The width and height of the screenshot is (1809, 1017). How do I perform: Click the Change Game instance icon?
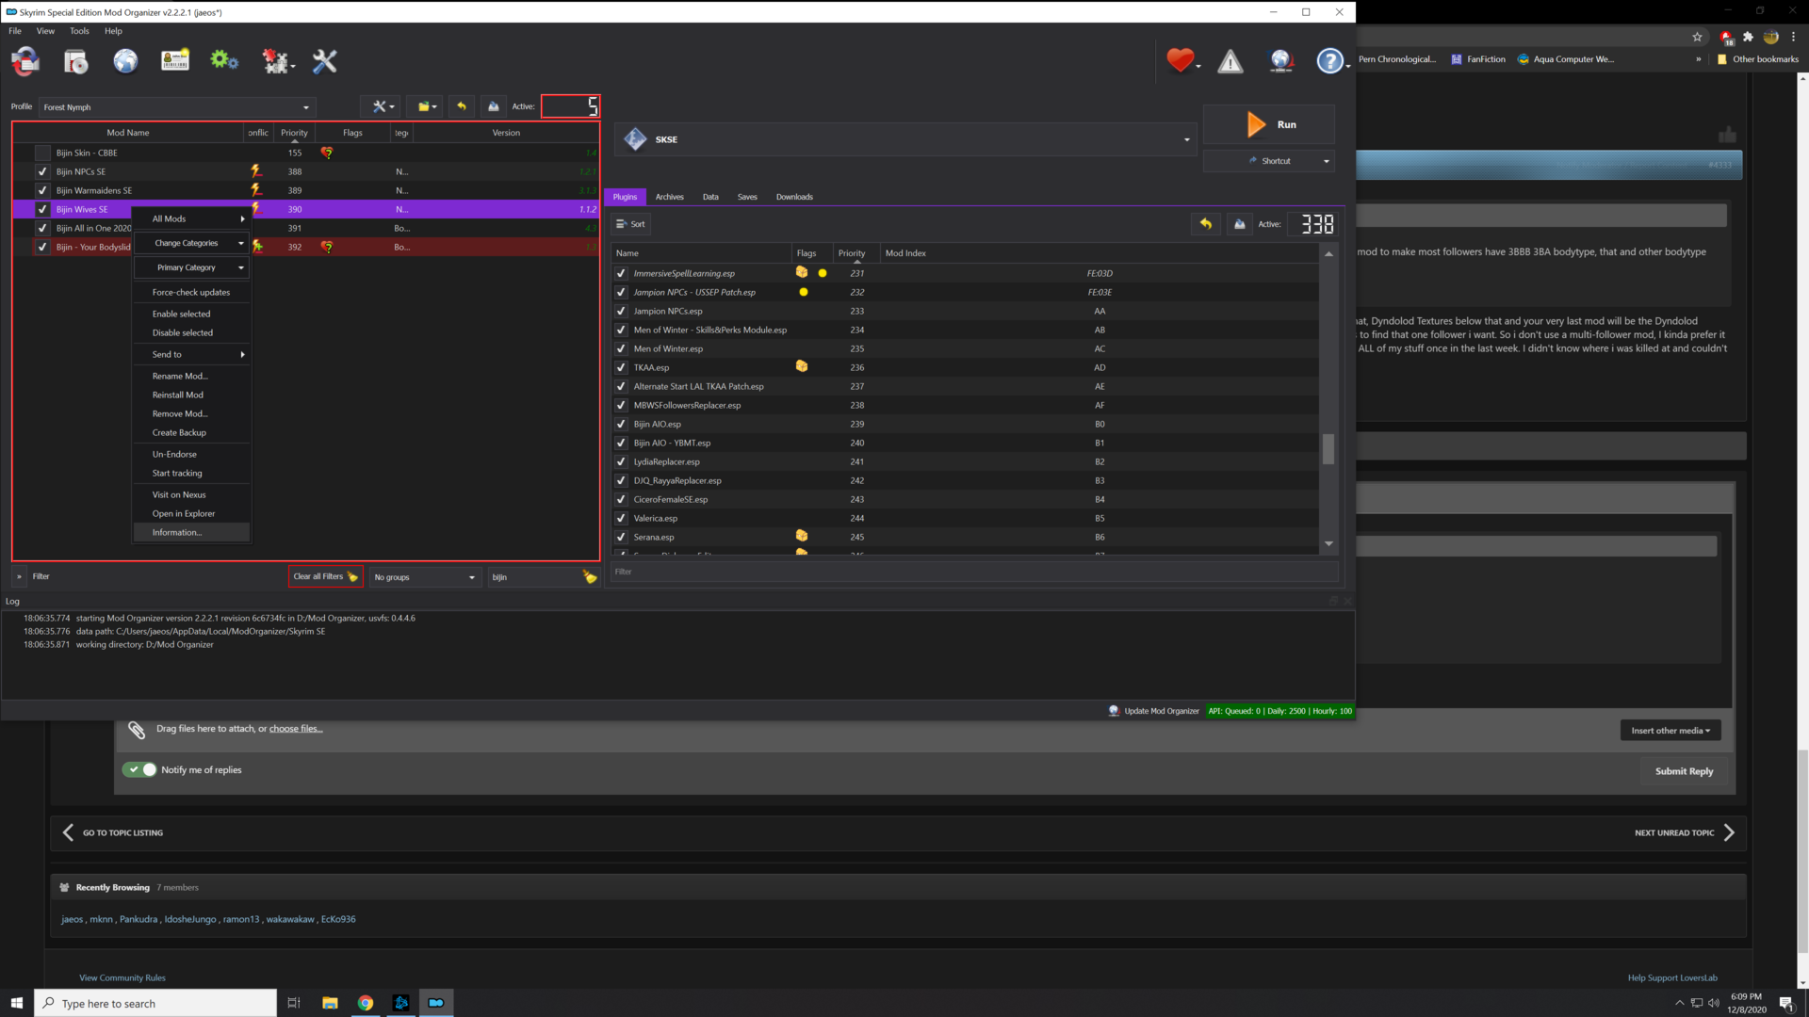25,61
